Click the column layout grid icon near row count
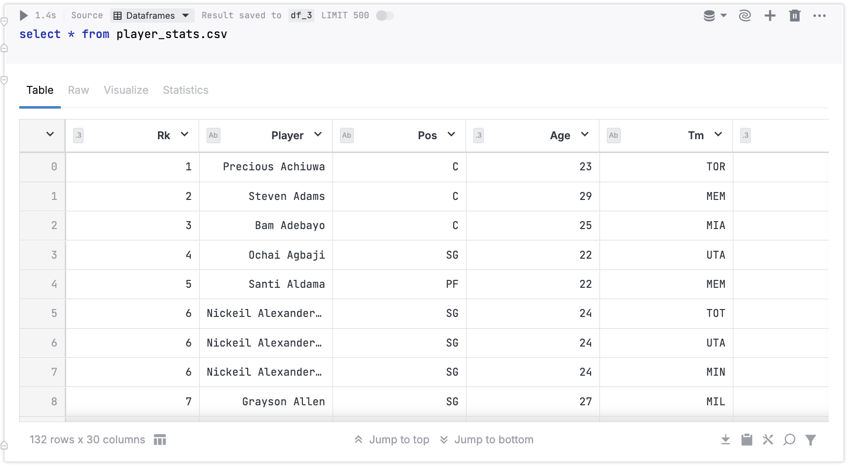Viewport: 849px width, 467px height. pos(160,439)
